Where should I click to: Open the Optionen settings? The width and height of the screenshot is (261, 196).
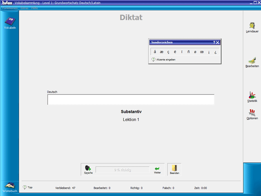click(x=252, y=114)
